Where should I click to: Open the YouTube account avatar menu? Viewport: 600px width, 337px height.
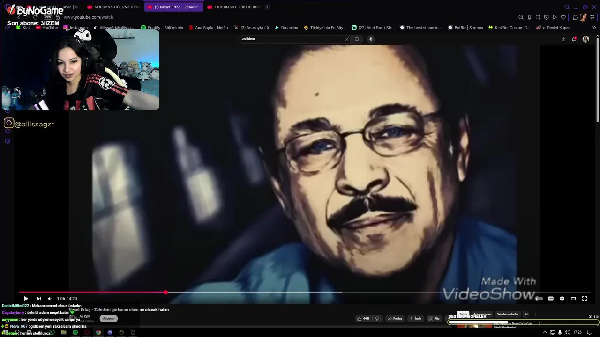pyautogui.click(x=585, y=39)
